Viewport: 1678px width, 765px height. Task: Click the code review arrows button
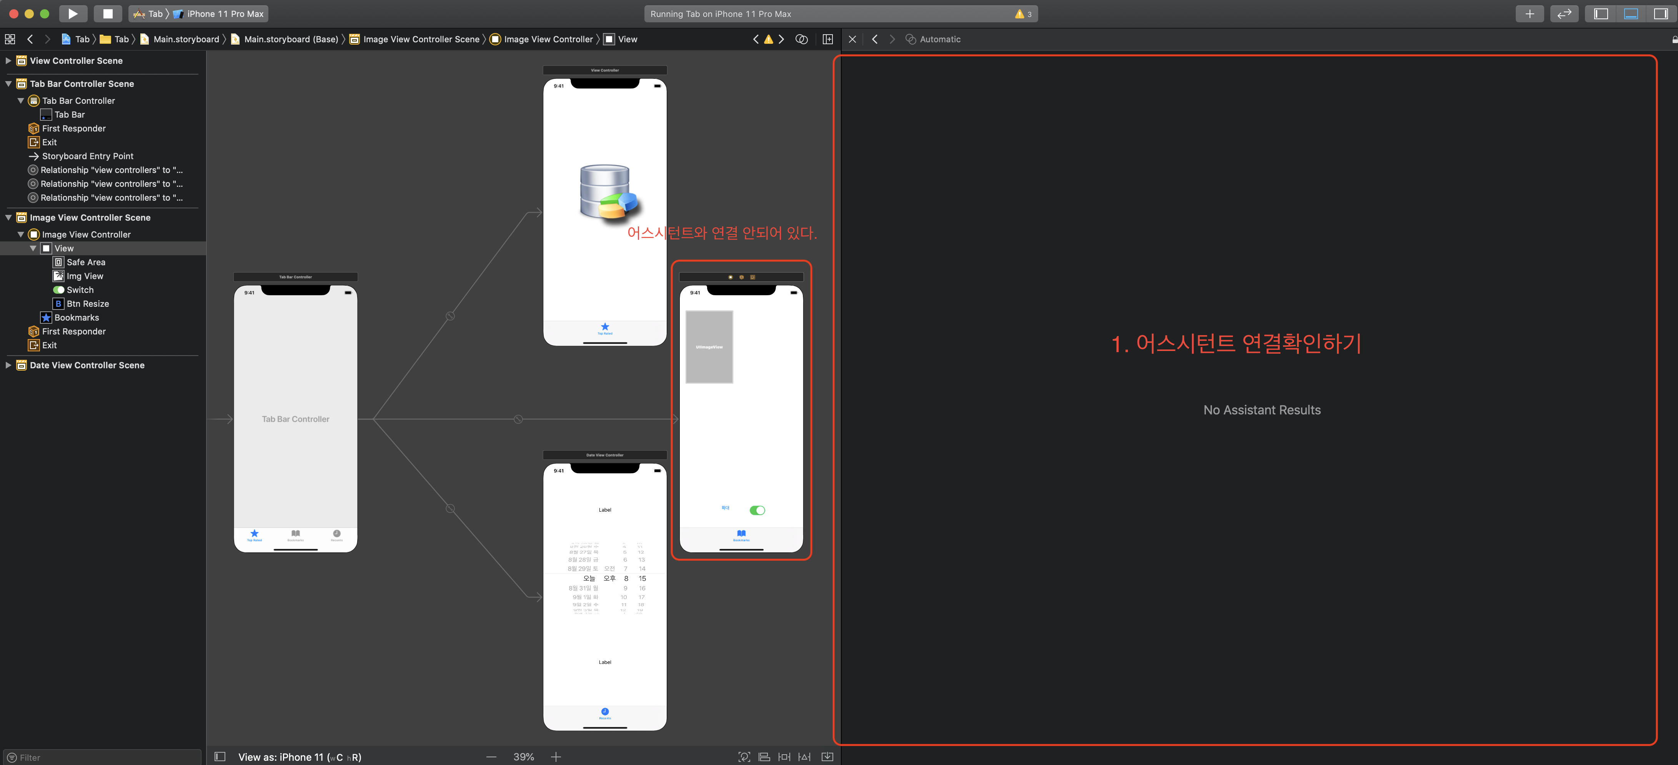[1564, 14]
